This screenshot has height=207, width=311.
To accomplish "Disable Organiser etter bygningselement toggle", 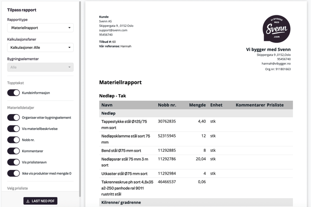I will [x=13, y=117].
